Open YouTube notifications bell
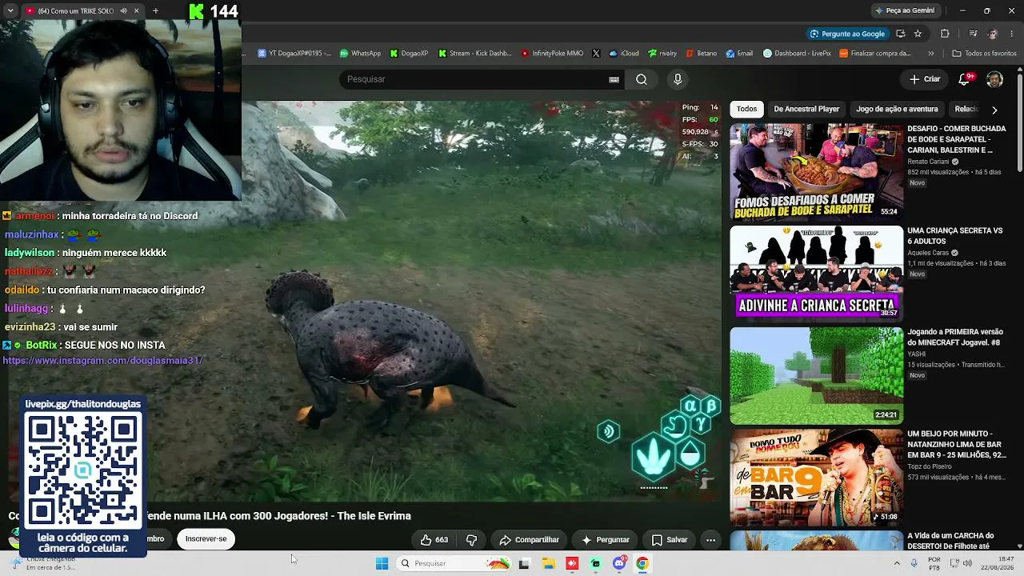Screen dimensions: 1024x576 (x=965, y=79)
